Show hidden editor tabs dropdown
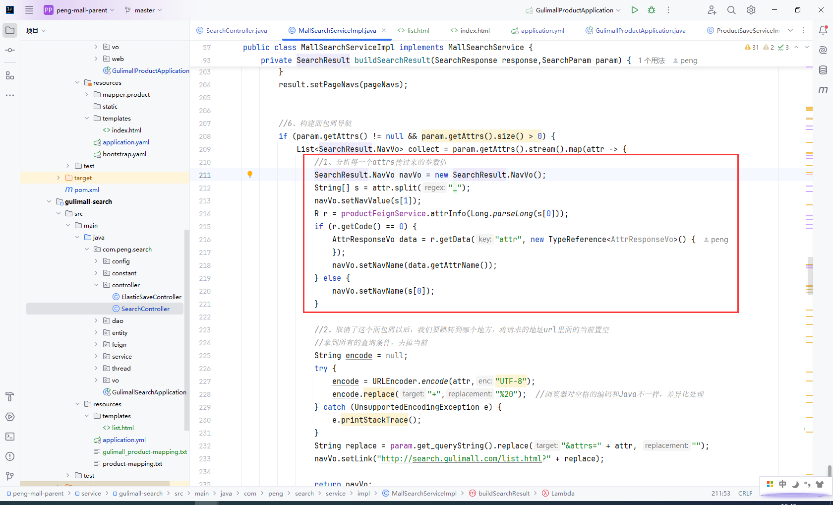833x505 pixels. click(x=790, y=30)
